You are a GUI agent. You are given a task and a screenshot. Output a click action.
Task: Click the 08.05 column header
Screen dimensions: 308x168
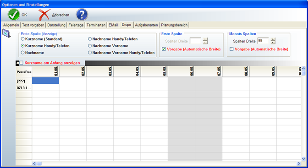click(236, 71)
